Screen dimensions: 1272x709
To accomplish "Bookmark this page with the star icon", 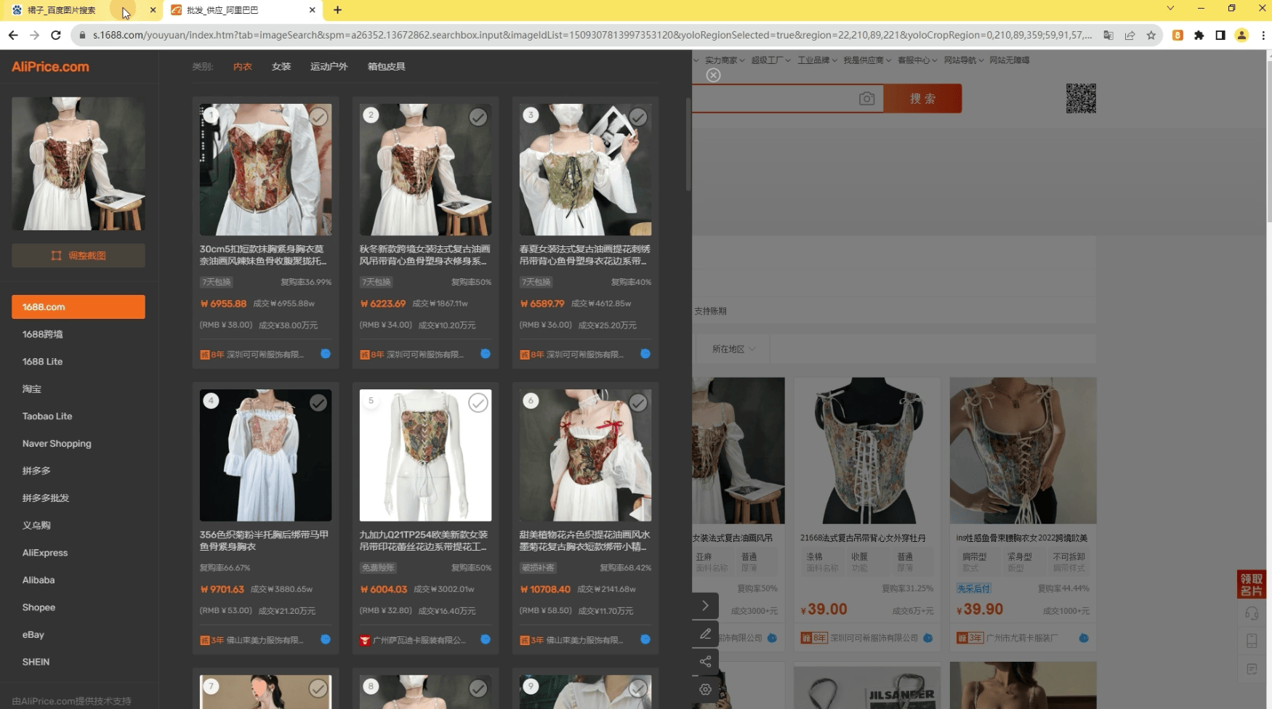I will (1151, 35).
